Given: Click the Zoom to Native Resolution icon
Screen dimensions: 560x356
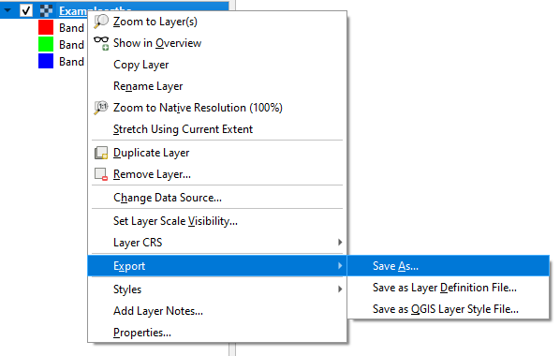Looking at the screenshot, I should pos(101,108).
